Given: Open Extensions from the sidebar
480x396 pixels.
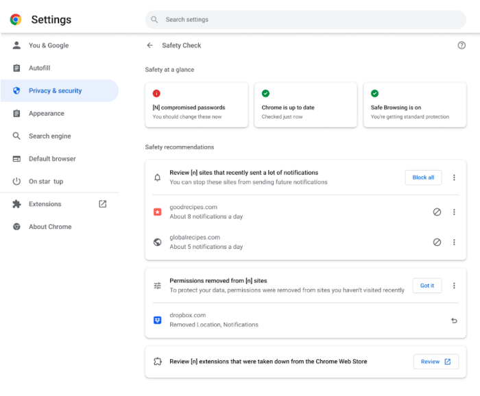Looking at the screenshot, I should (x=60, y=204).
